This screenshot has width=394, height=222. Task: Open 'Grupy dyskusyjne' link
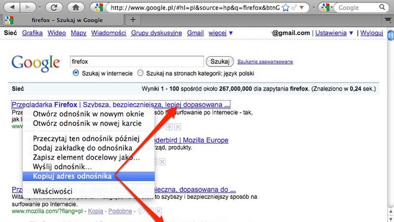pyautogui.click(x=157, y=33)
